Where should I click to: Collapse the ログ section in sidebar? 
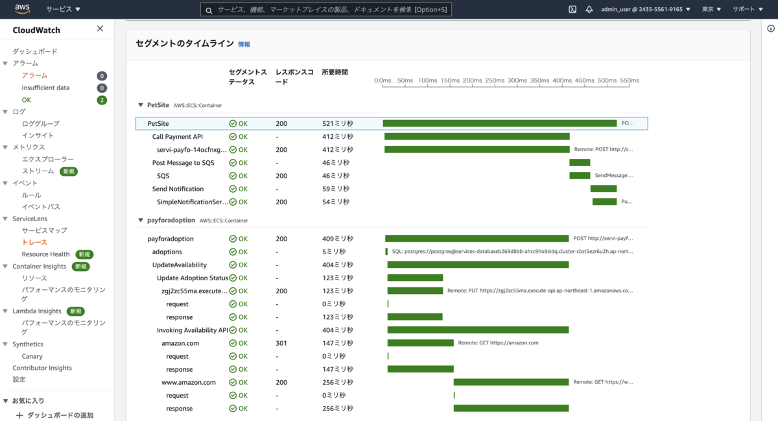(6, 112)
